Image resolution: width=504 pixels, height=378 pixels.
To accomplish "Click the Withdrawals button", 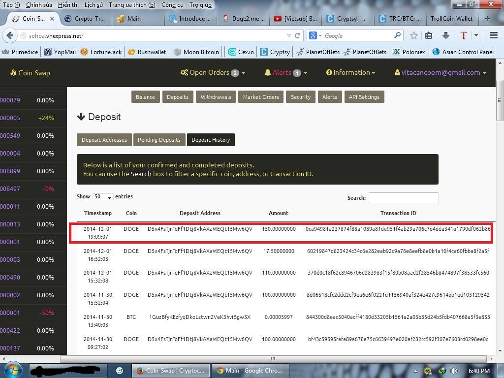I will (216, 97).
